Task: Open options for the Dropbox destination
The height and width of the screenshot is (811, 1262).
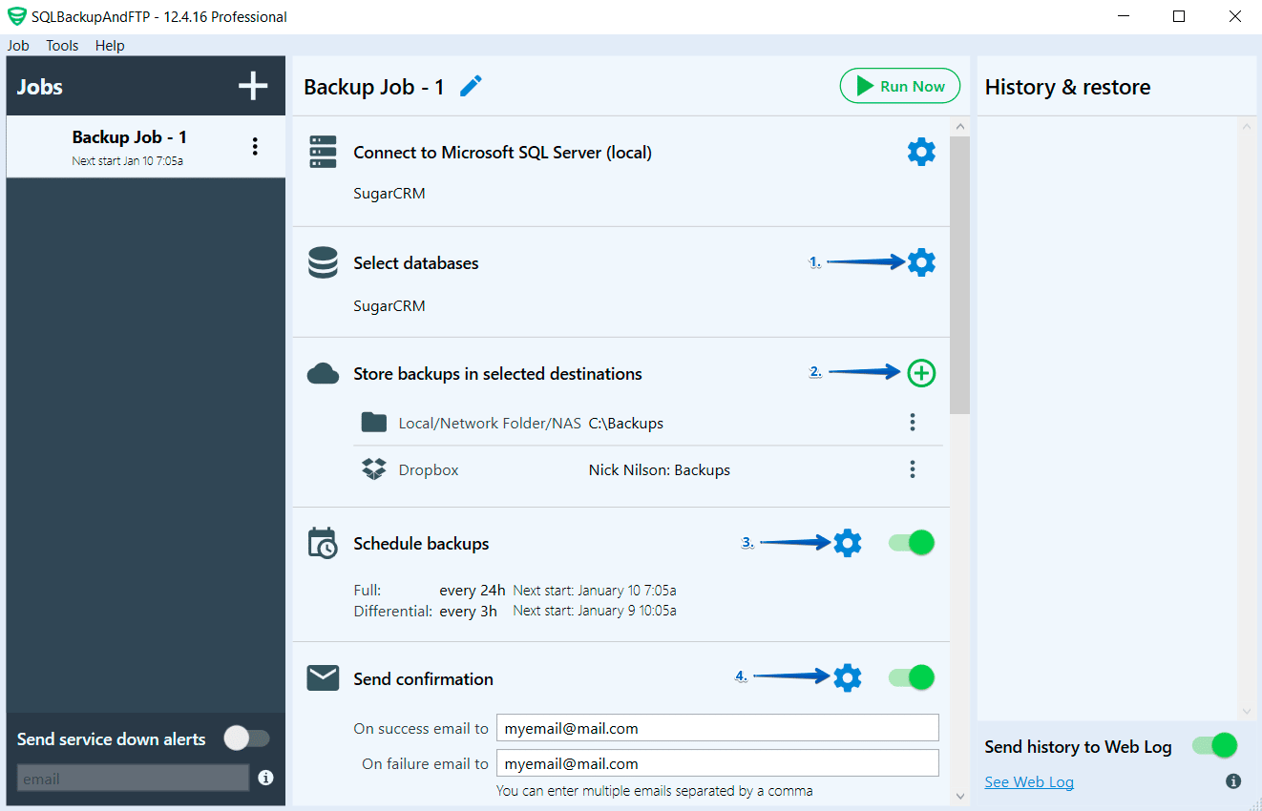Action: tap(913, 468)
